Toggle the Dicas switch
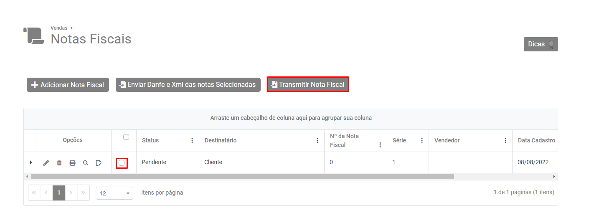The height and width of the screenshot is (223, 589). pyautogui.click(x=551, y=44)
